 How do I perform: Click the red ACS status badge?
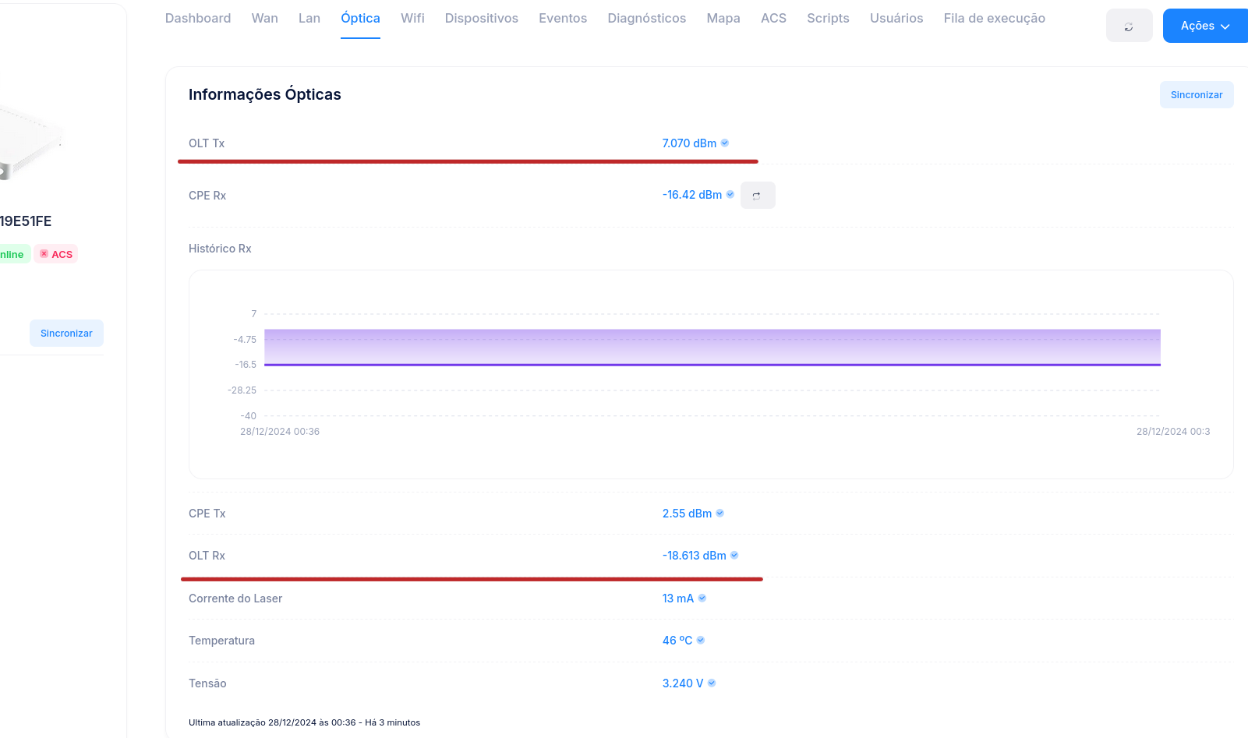pyautogui.click(x=56, y=255)
